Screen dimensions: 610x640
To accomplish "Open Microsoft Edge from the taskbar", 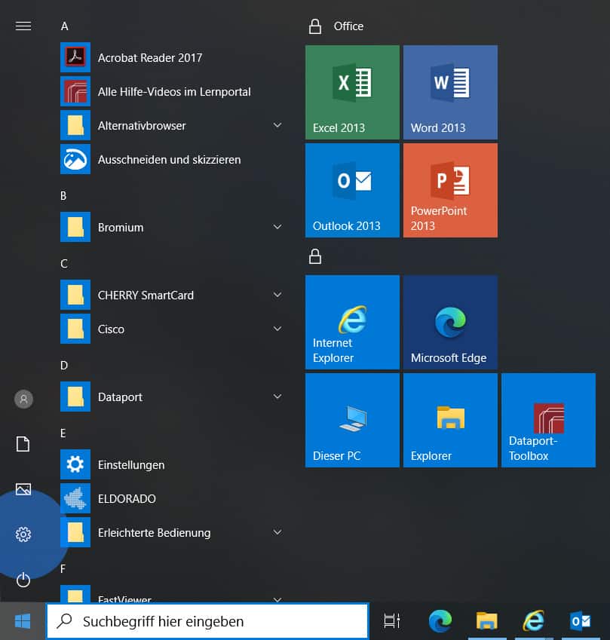I will coord(440,621).
